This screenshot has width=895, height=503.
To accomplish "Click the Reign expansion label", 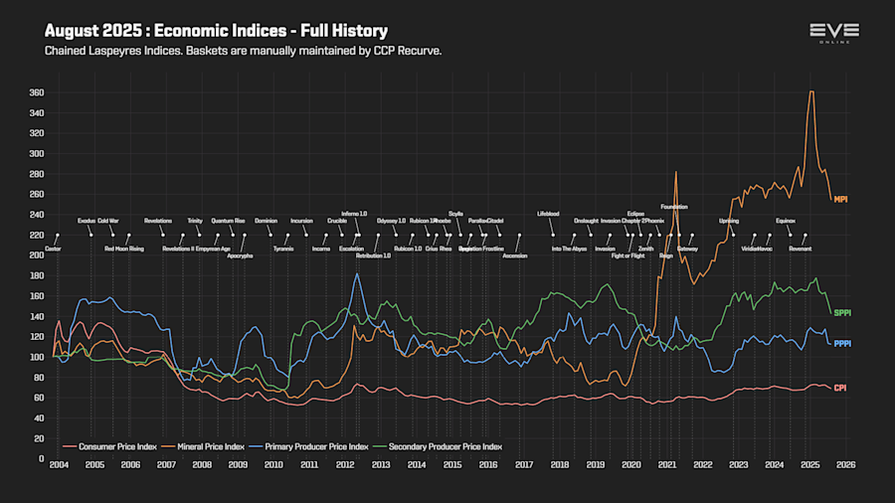I will 665,256.
